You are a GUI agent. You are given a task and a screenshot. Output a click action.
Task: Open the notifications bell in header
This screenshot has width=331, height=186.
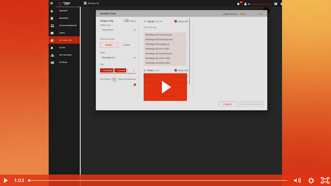click(x=238, y=4)
